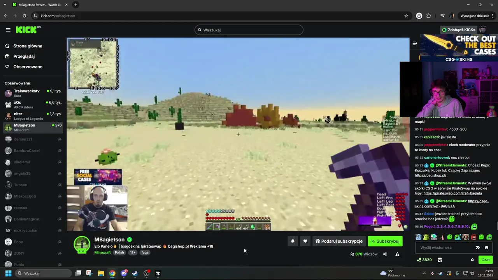Click the MBagietson LIVE avatar
The height and width of the screenshot is (280, 498).
click(82, 244)
